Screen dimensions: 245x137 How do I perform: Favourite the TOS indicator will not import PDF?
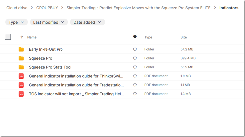point(135,94)
